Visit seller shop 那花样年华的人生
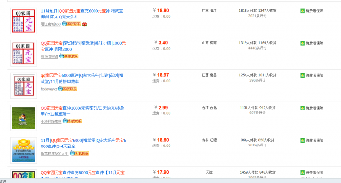Image resolution: width=341 pixels, height=183 pixels. 55,154
